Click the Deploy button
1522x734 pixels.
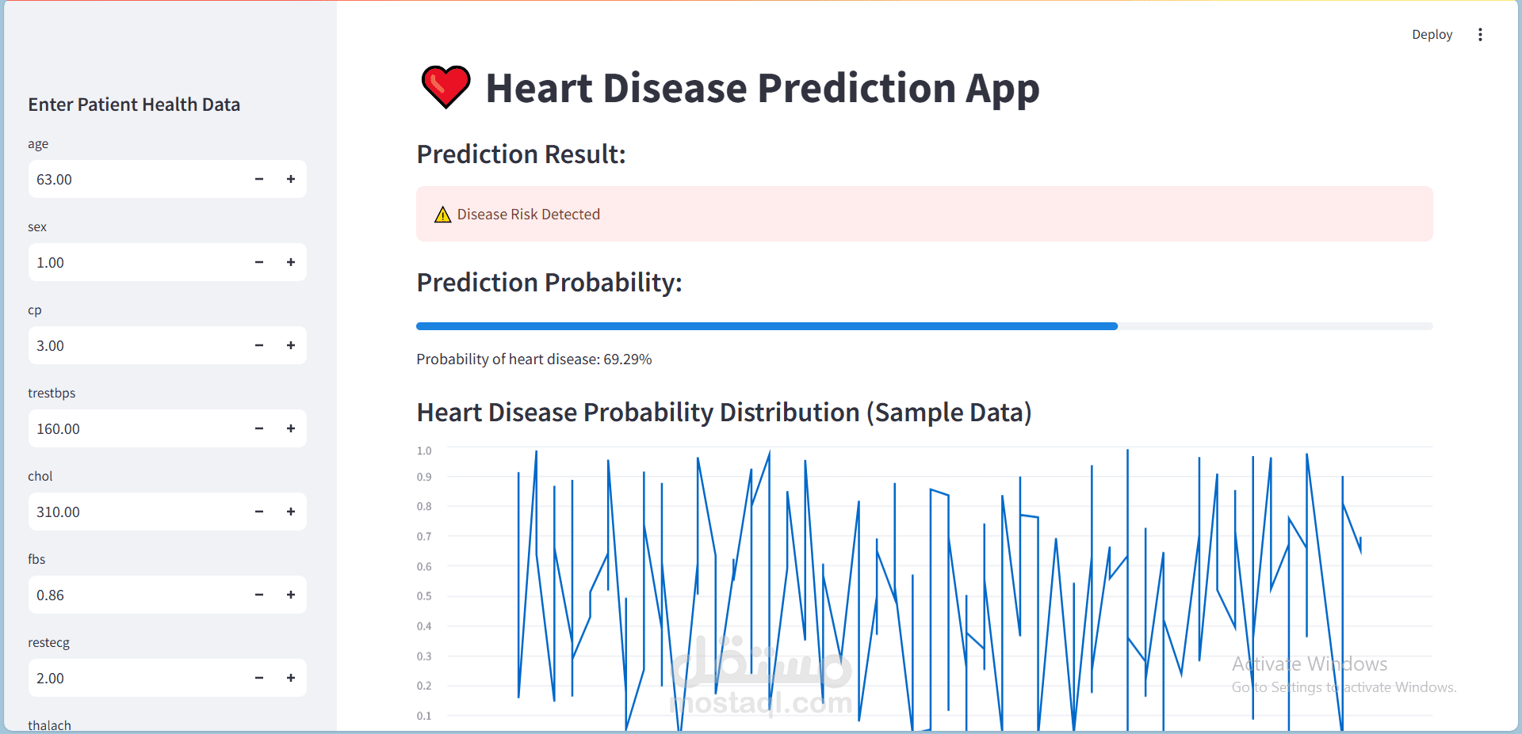1432,35
